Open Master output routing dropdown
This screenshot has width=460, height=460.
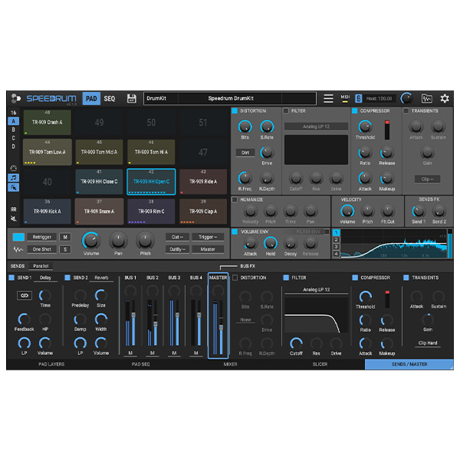pyautogui.click(x=208, y=249)
